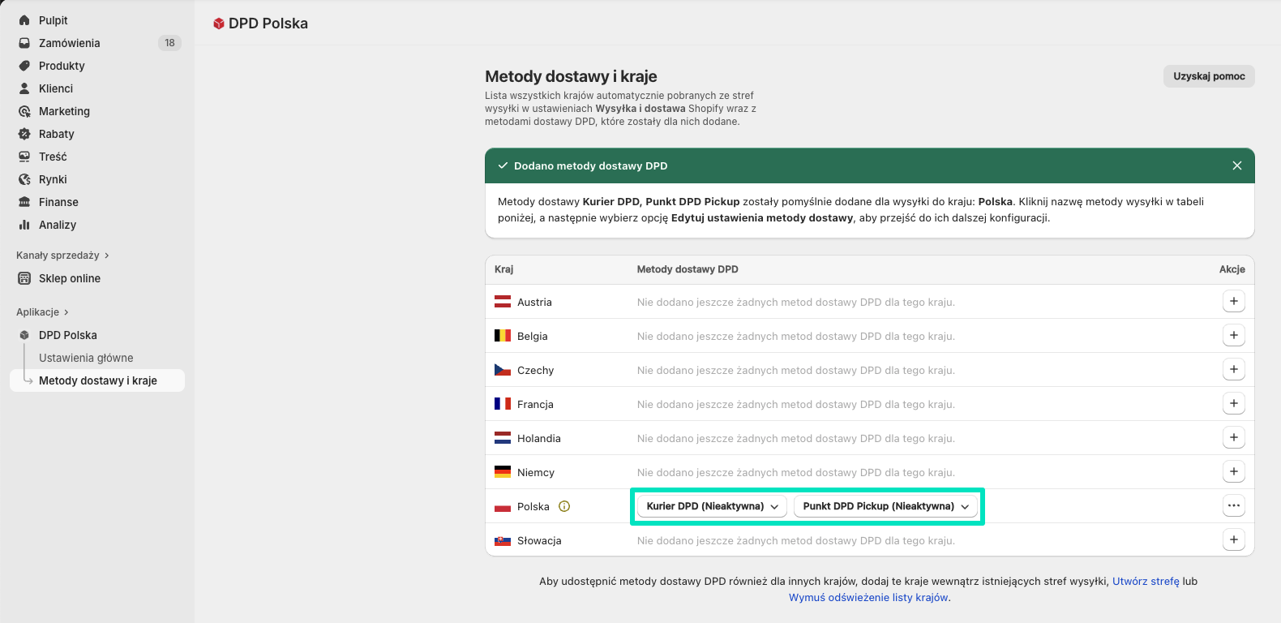Screen dimensions: 1281x623
Task: Click the Rabaty discount icon
Action: click(24, 134)
